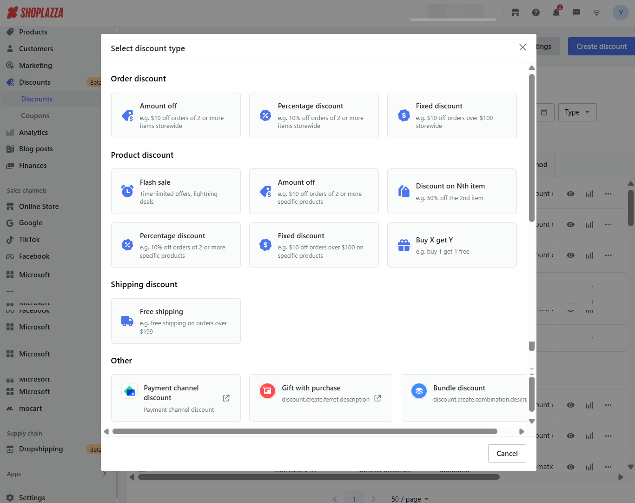The height and width of the screenshot is (503, 635).
Task: Open the Type filter dropdown
Action: [577, 112]
